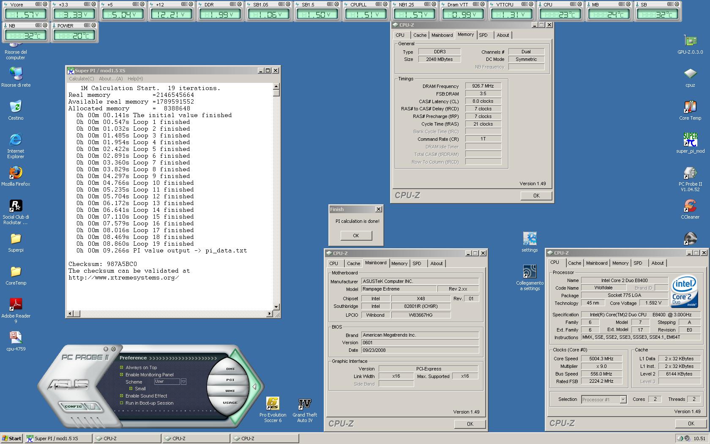This screenshot has width=710, height=444.
Task: Switch to the SPD tab in the Memory CPU-Z window
Action: pyautogui.click(x=483, y=35)
